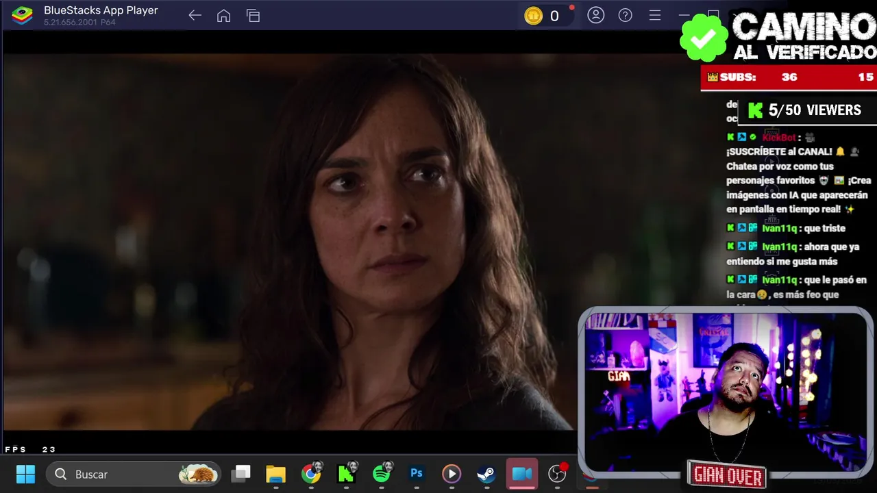Open highlighted video camera taskbar app
The image size is (877, 493).
(522, 474)
